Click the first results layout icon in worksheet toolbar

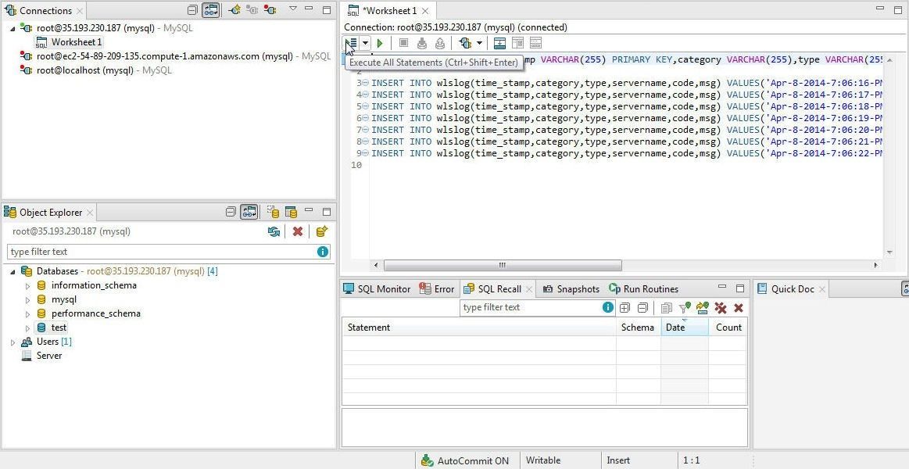(499, 43)
